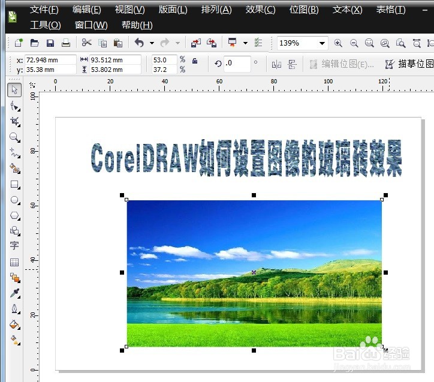This screenshot has height=382, width=434.
Task: Click the 编辑位图(E)... button
Action: (342, 64)
